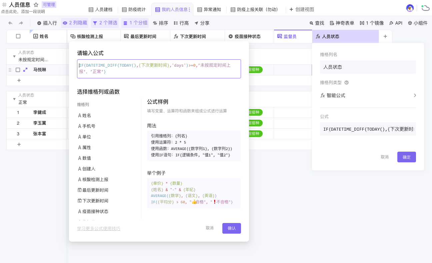This screenshot has height=263, width=432.
Task: Click 插入行 to insert a row
Action: (47, 23)
